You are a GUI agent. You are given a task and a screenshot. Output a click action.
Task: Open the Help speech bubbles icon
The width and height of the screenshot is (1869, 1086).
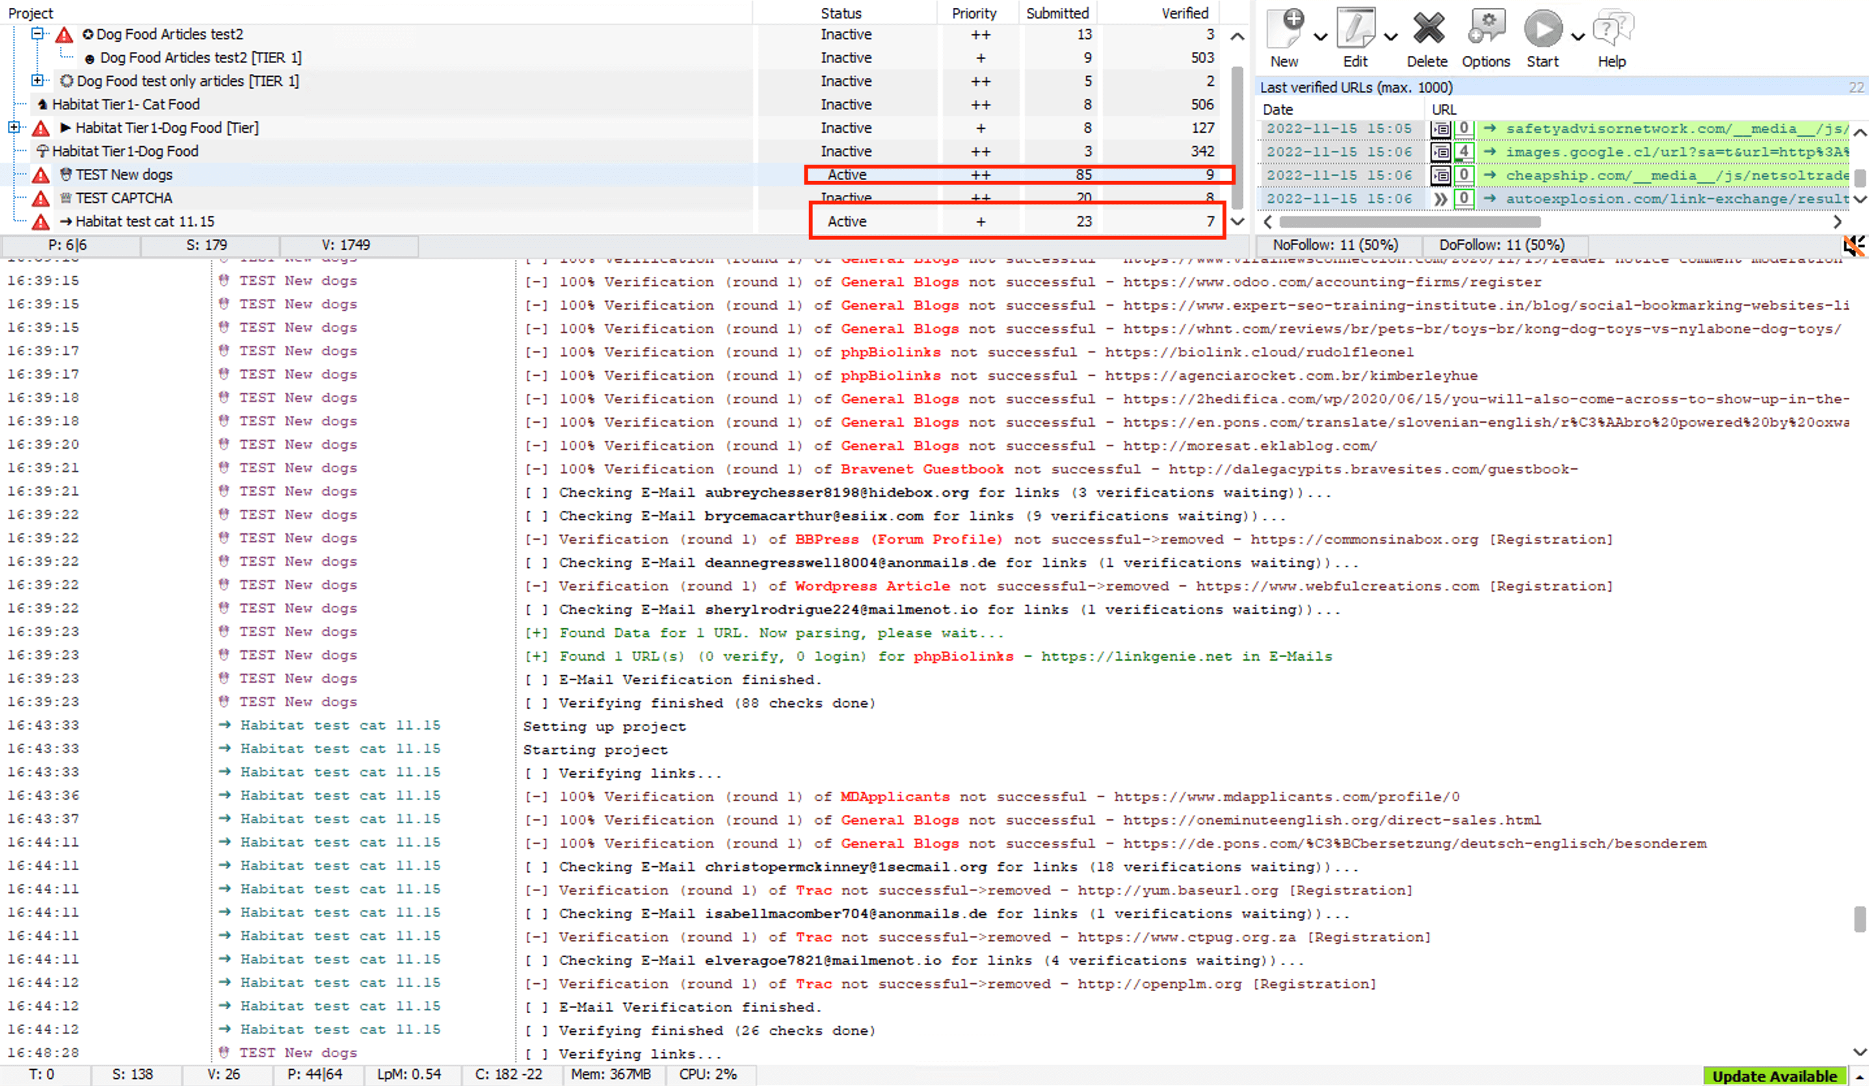click(1612, 37)
